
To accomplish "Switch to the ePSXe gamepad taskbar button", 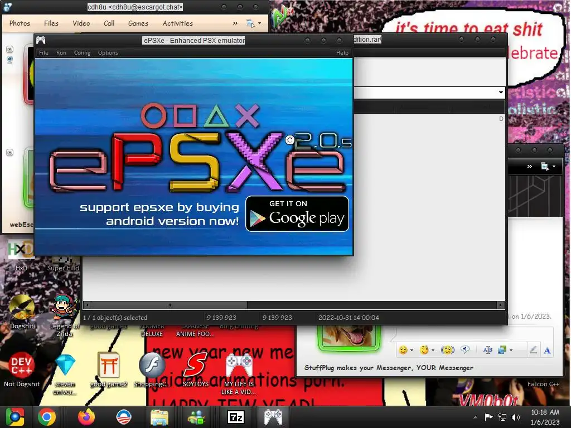I will (273, 417).
